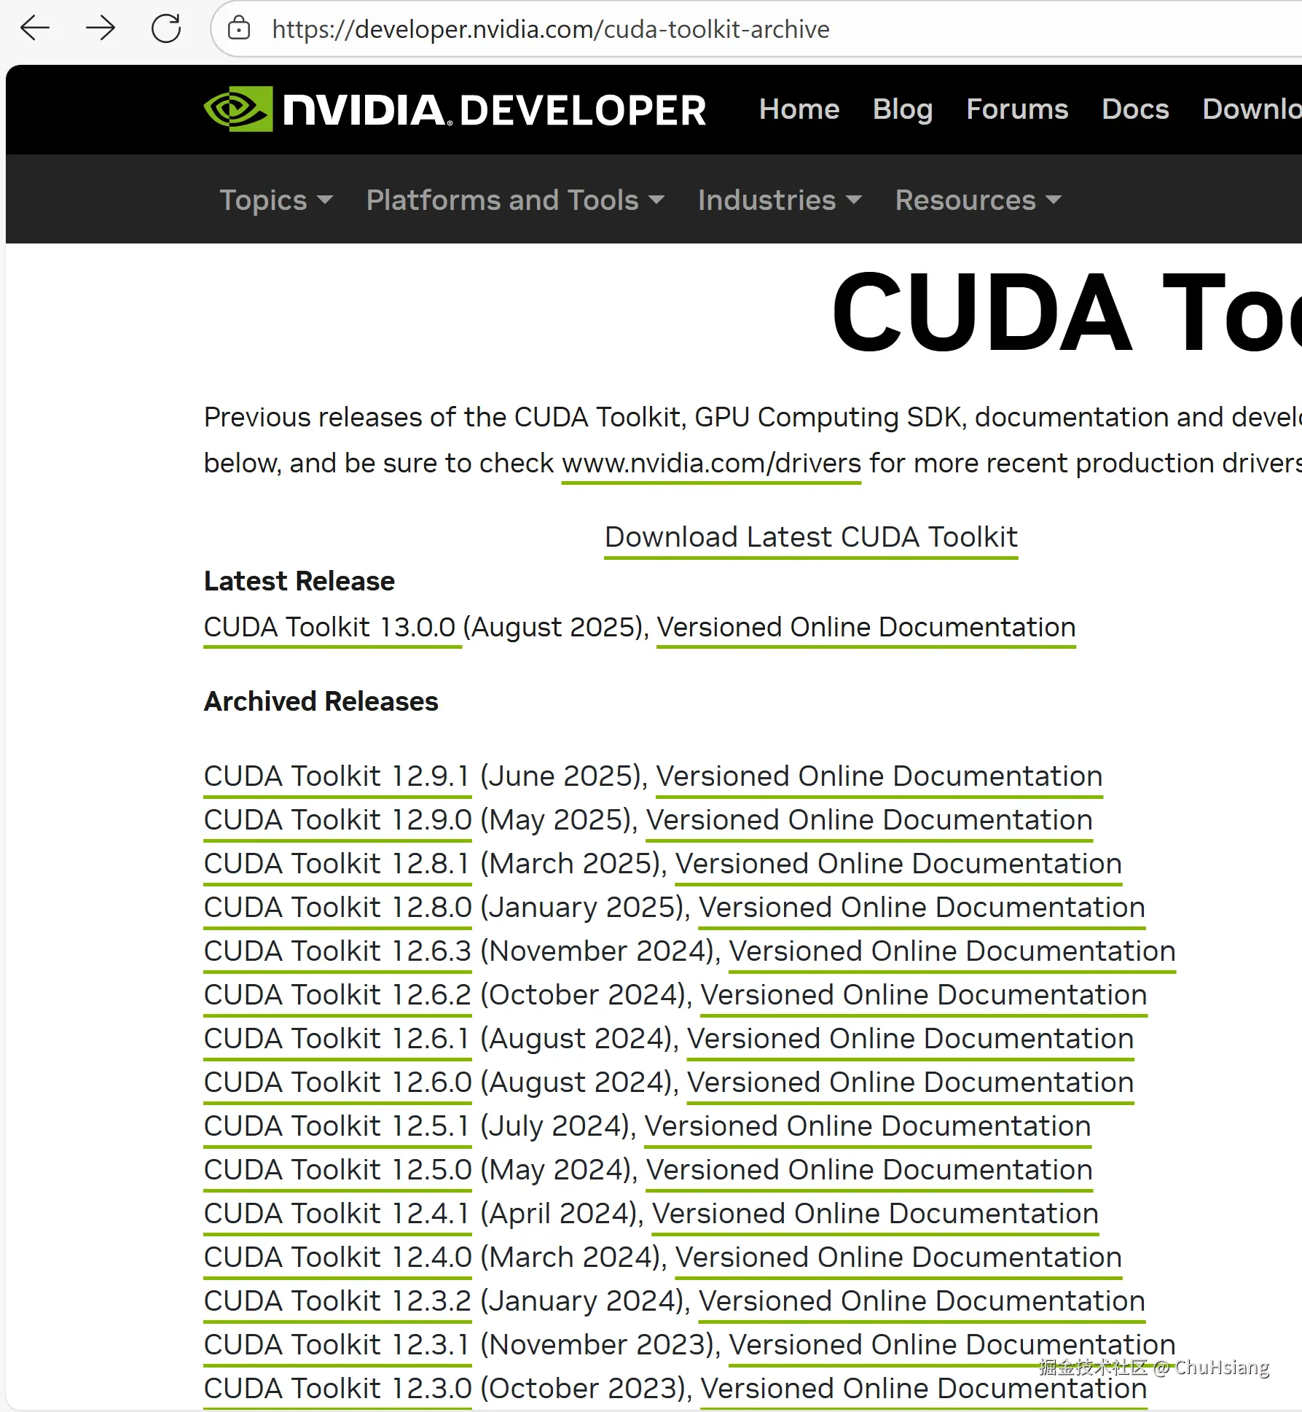Go to Forums in the top navigation
Screen dimensions: 1302x1412
[1017, 109]
